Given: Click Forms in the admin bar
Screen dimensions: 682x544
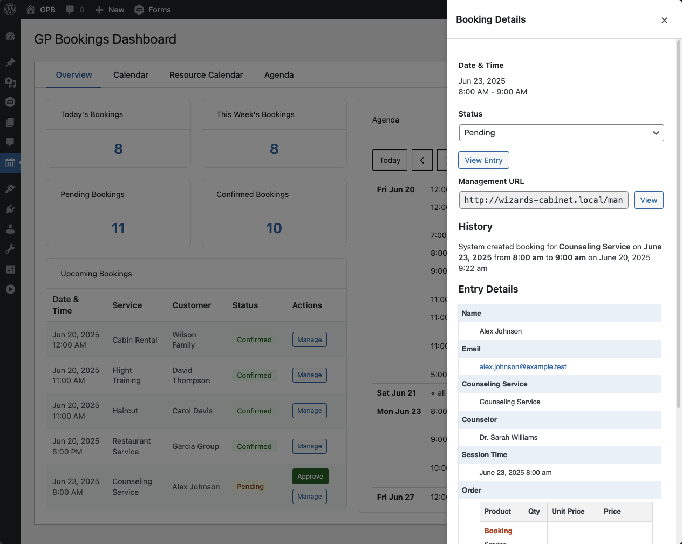Looking at the screenshot, I should click(x=159, y=10).
